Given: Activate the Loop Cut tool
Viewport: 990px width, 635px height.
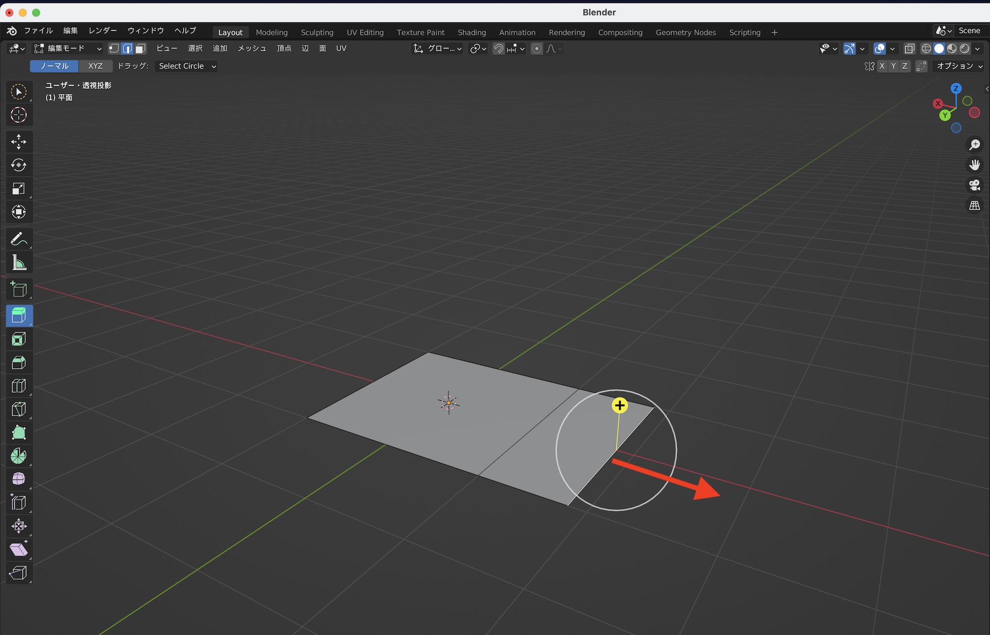Looking at the screenshot, I should point(19,386).
